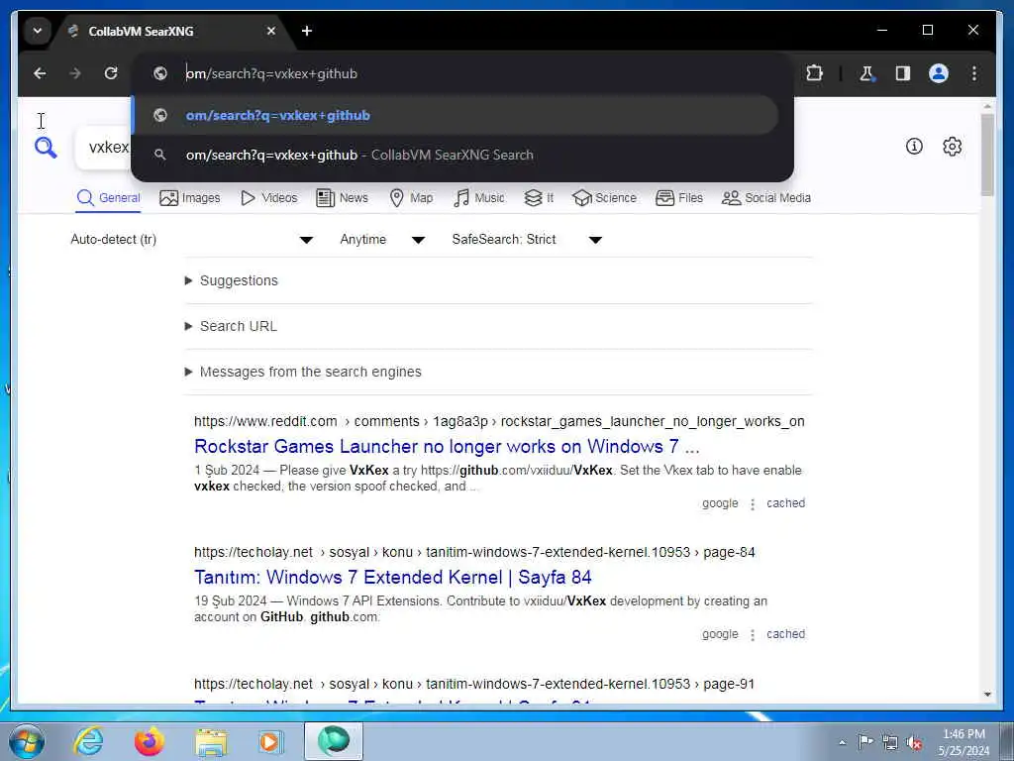Viewport: 1014px width, 761px height.
Task: Click techolay.net URL ending in page-84
Action: pyautogui.click(x=474, y=552)
